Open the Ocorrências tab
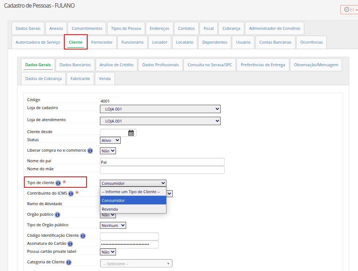358x271 pixels. pos(311,42)
